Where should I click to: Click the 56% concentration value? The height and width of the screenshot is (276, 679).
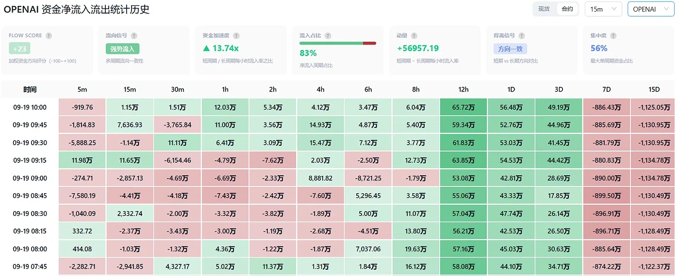point(599,48)
